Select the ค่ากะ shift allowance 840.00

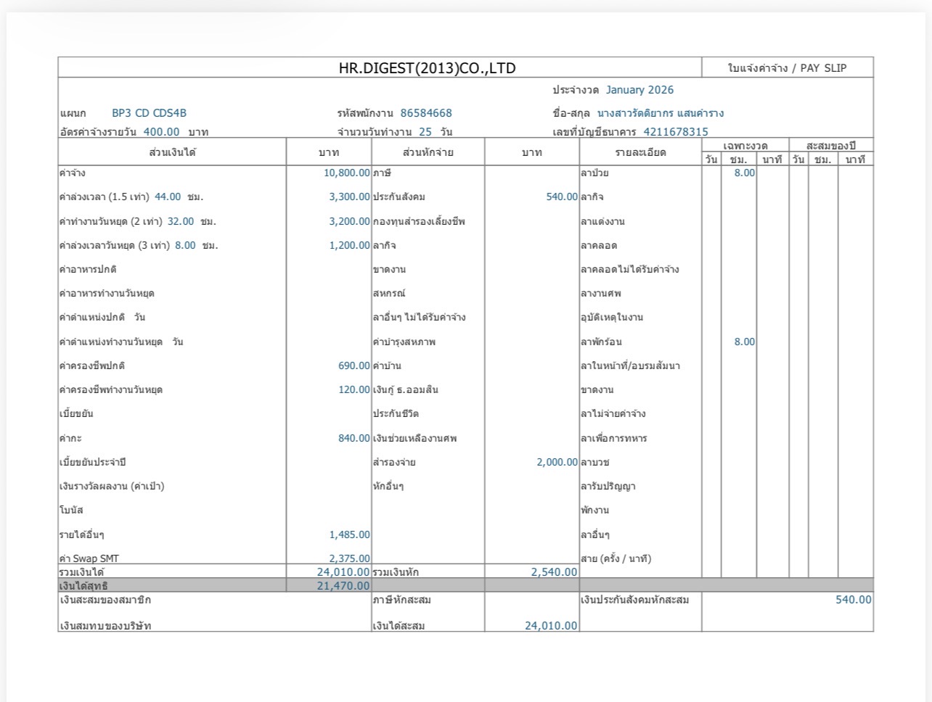pos(353,438)
